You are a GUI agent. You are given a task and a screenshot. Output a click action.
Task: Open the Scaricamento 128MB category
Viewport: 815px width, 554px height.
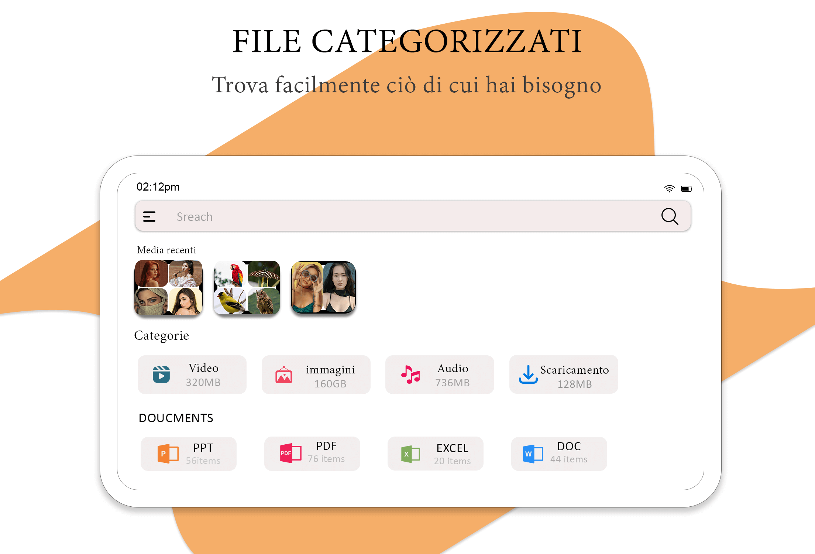[x=564, y=375]
